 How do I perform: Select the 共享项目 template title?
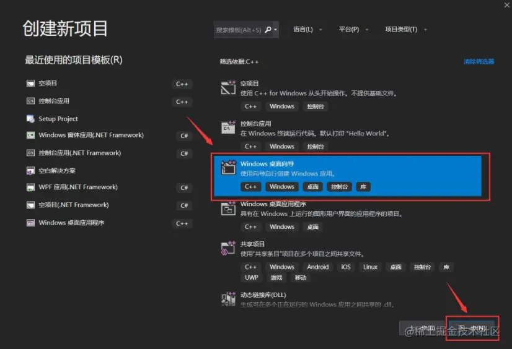point(252,244)
